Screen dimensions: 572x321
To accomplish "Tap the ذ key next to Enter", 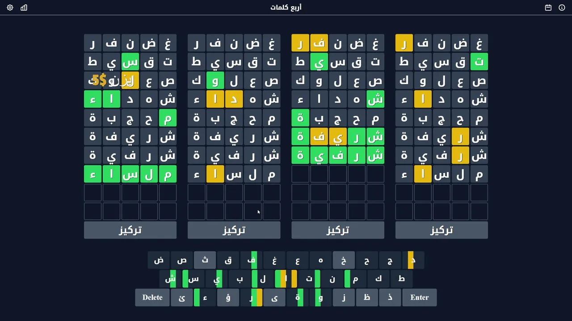I will coord(390,297).
